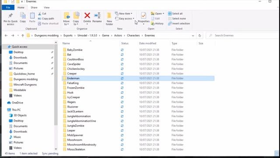Open Moddable in navigation pane

pyautogui.click(x=20, y=90)
